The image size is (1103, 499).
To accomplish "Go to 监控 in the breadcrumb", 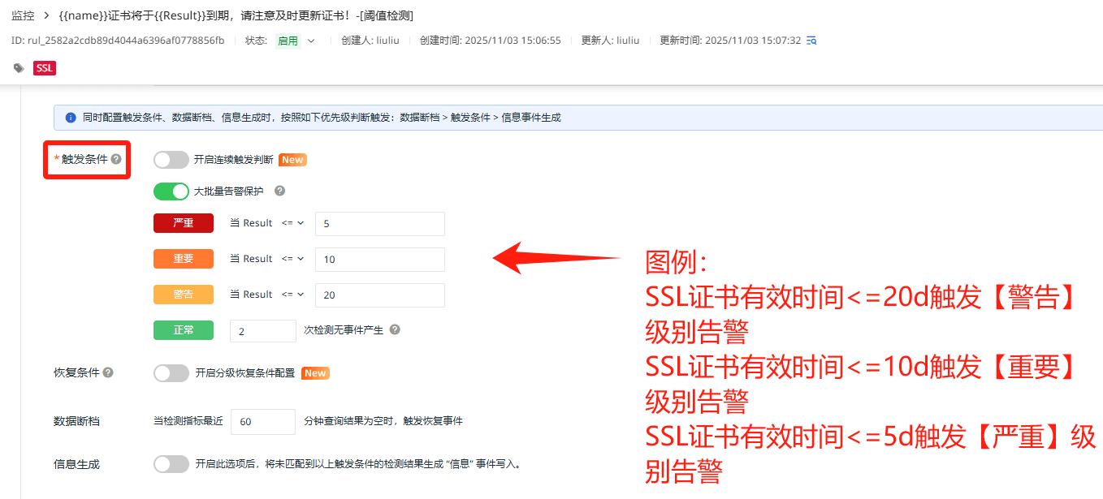I will point(23,15).
